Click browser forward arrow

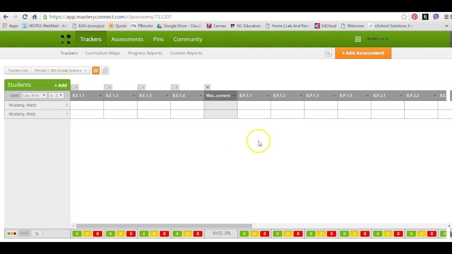(15, 17)
